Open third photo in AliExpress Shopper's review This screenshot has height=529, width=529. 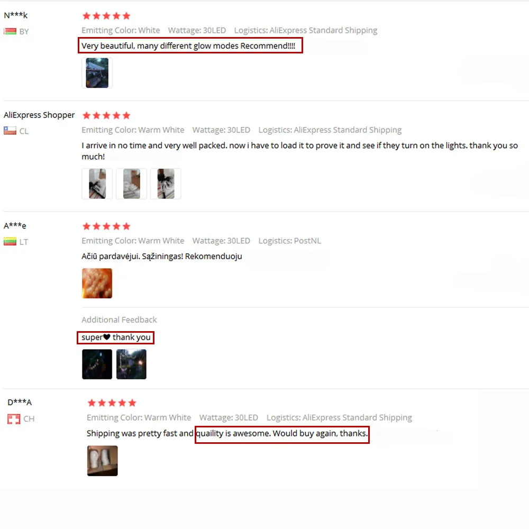click(x=166, y=184)
